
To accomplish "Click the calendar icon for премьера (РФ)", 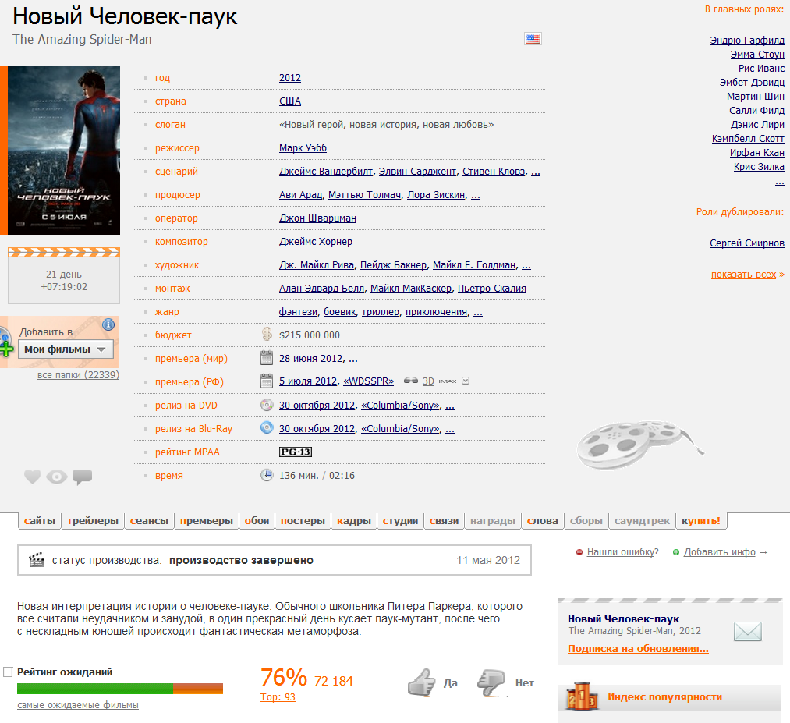I will (267, 381).
